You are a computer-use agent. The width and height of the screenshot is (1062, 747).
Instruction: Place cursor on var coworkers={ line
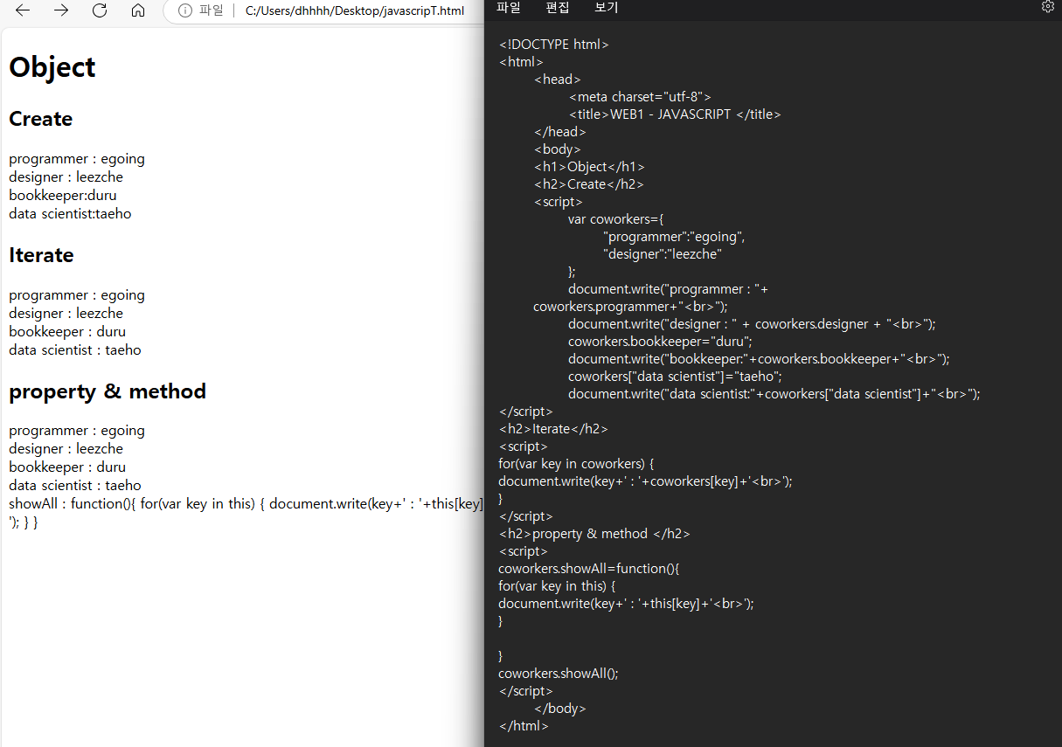pyautogui.click(x=616, y=219)
